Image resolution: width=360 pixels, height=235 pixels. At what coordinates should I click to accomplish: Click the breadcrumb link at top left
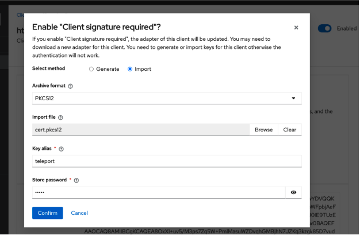click(20, 15)
